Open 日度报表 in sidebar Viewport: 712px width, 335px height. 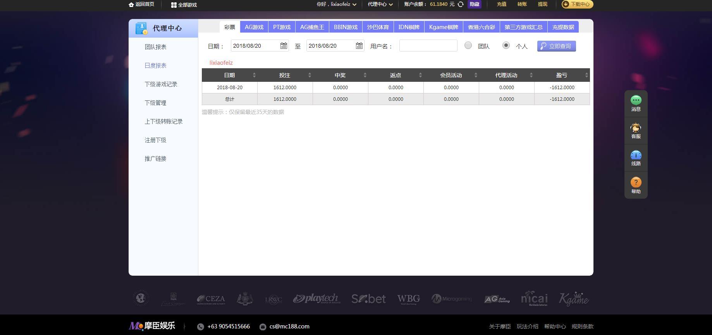tap(156, 66)
